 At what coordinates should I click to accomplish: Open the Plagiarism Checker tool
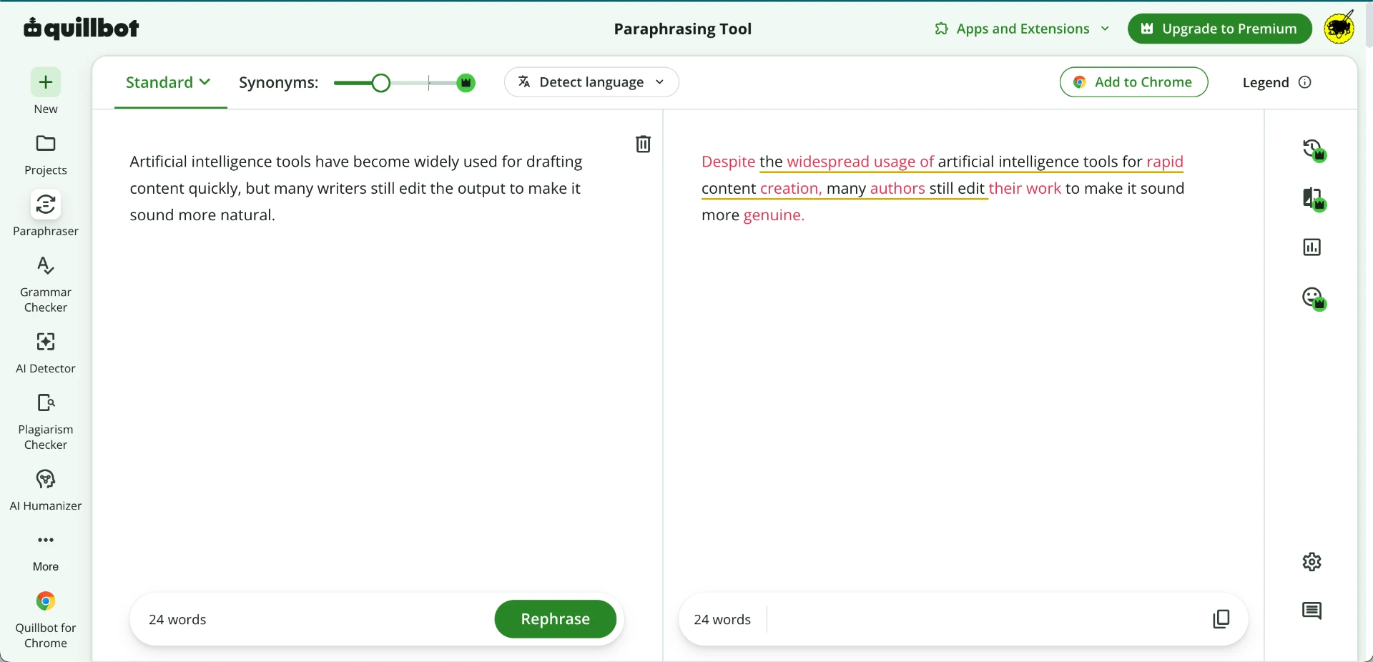click(x=46, y=422)
